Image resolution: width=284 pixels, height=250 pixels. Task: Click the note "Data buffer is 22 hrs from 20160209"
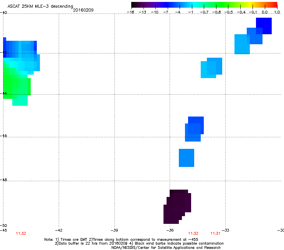(x=93, y=243)
